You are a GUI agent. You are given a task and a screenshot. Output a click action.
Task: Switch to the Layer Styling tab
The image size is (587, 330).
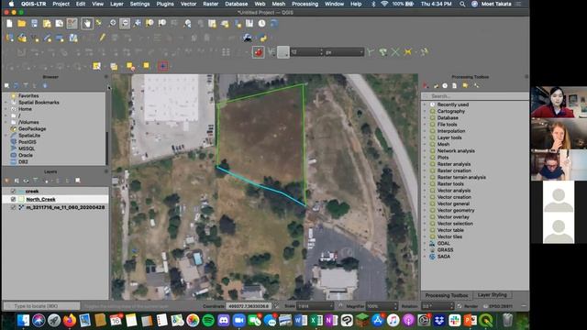tap(492, 295)
